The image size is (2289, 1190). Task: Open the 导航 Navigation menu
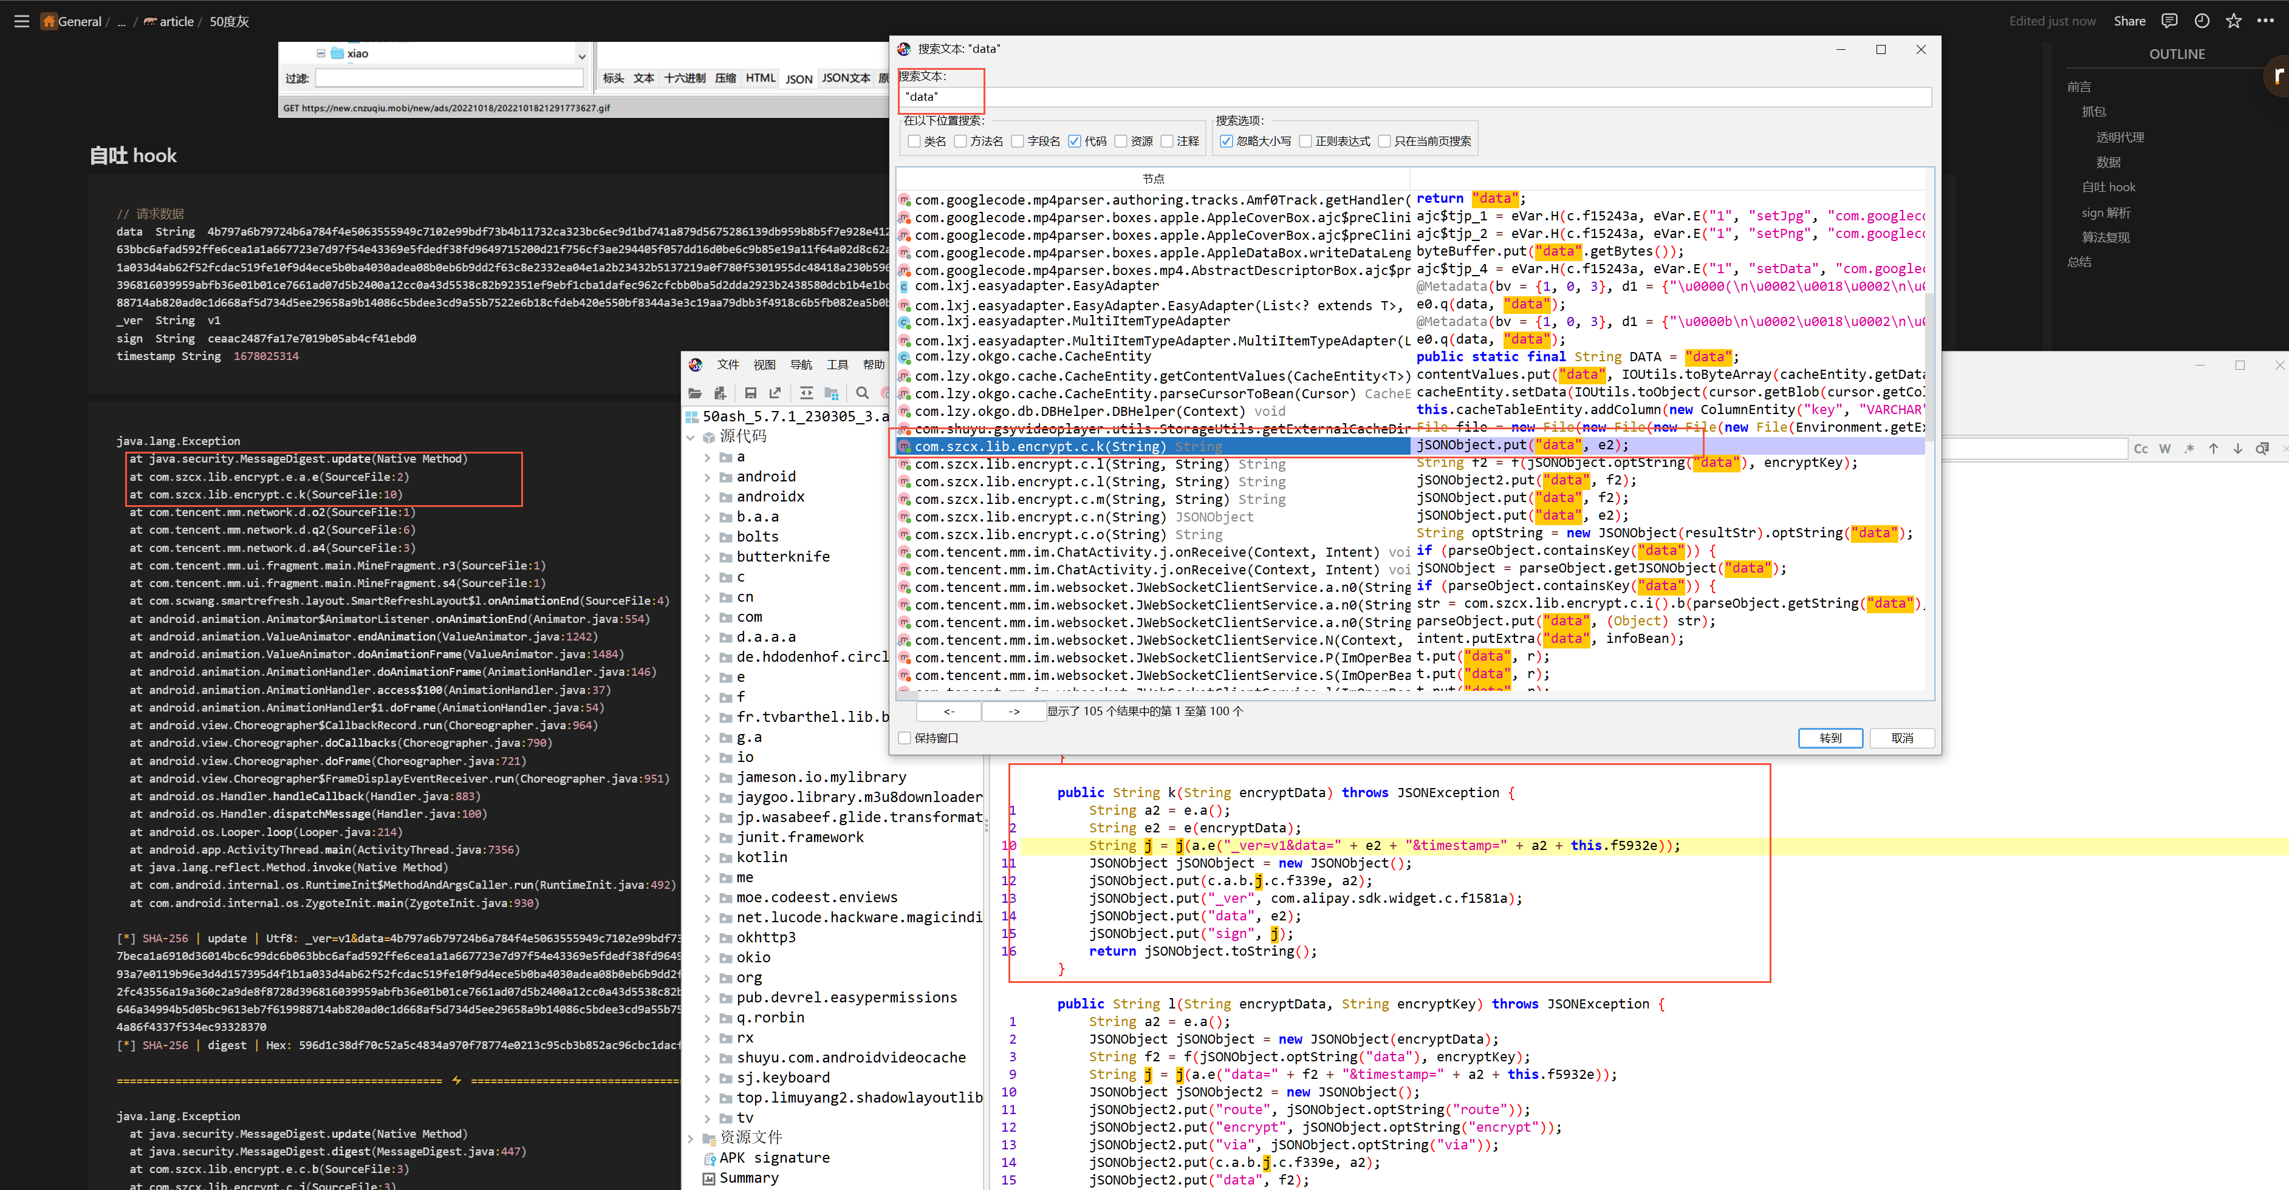pos(801,365)
